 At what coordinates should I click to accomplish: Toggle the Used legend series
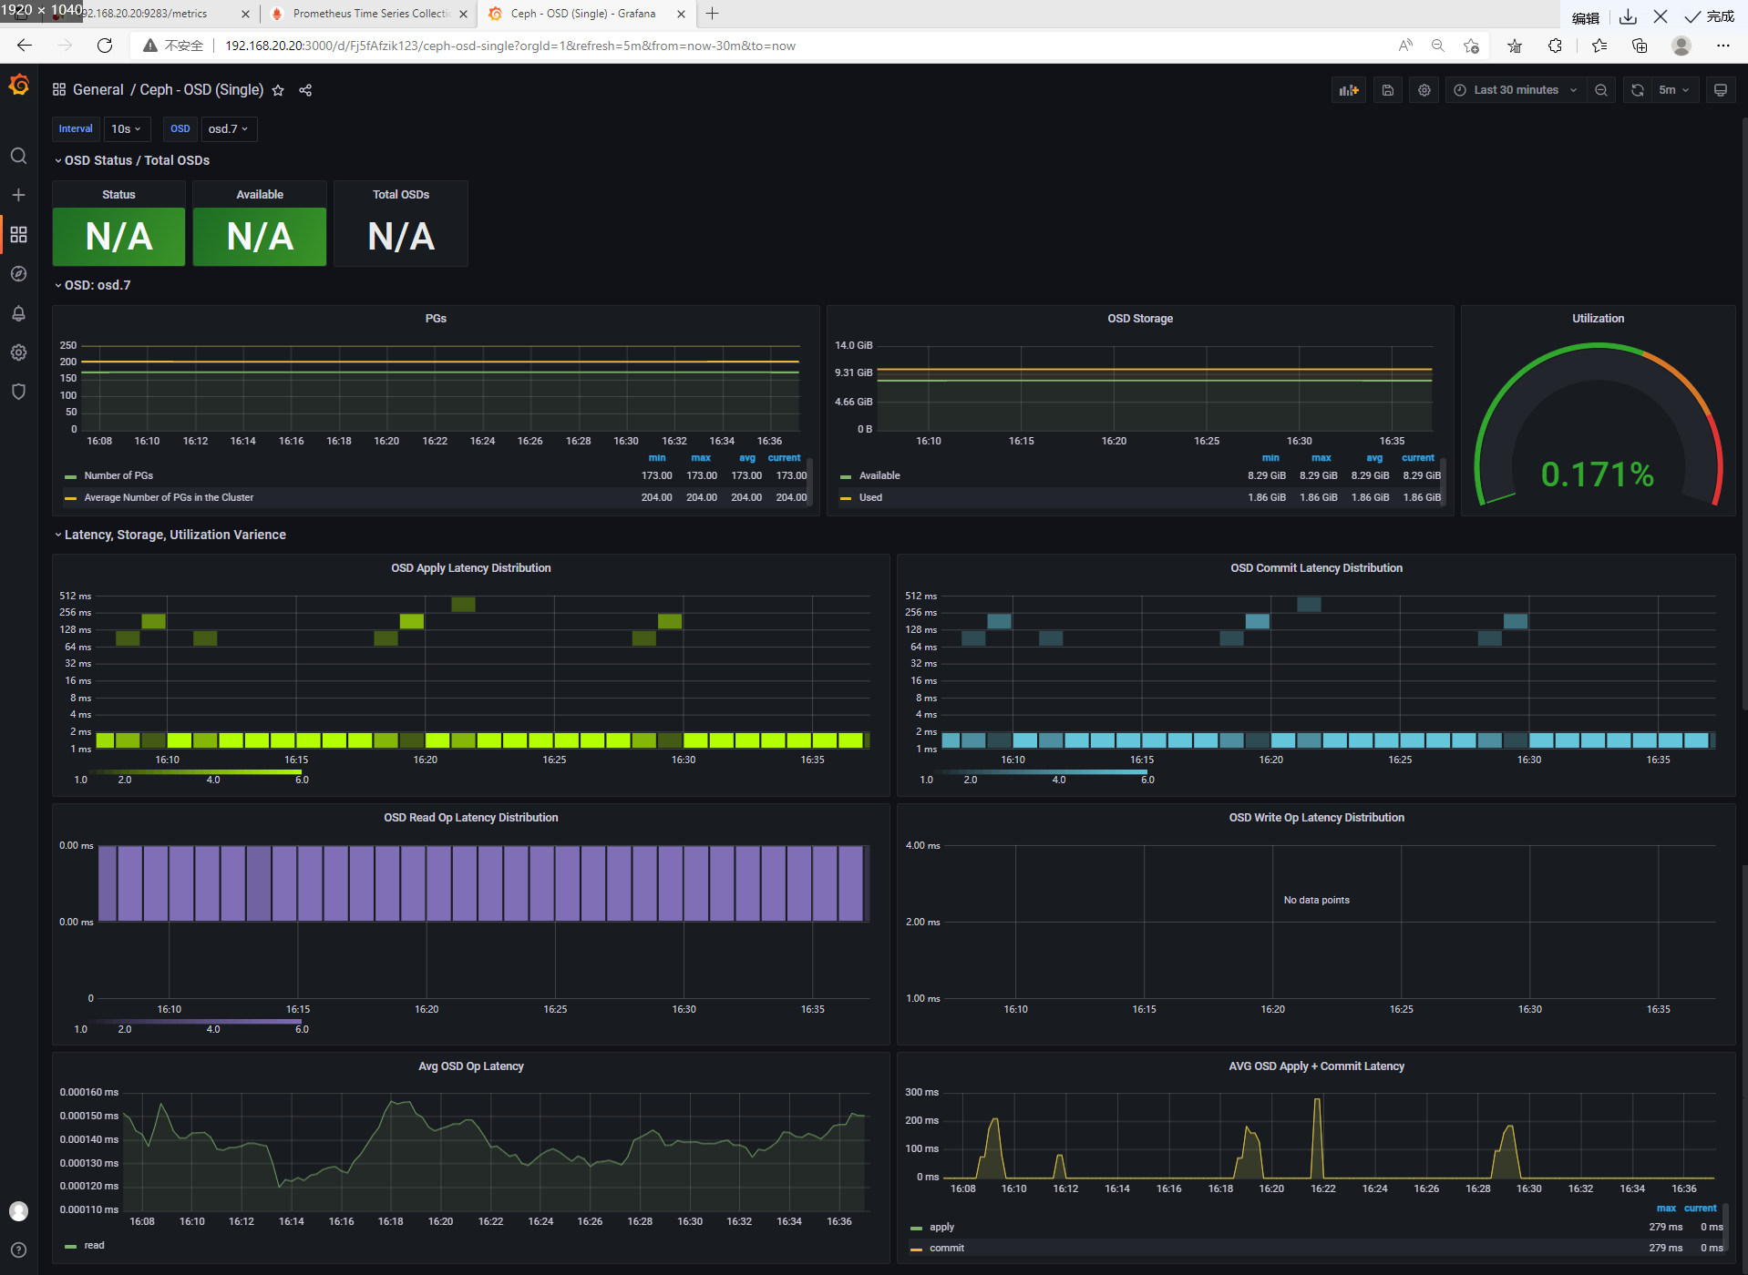[870, 497]
